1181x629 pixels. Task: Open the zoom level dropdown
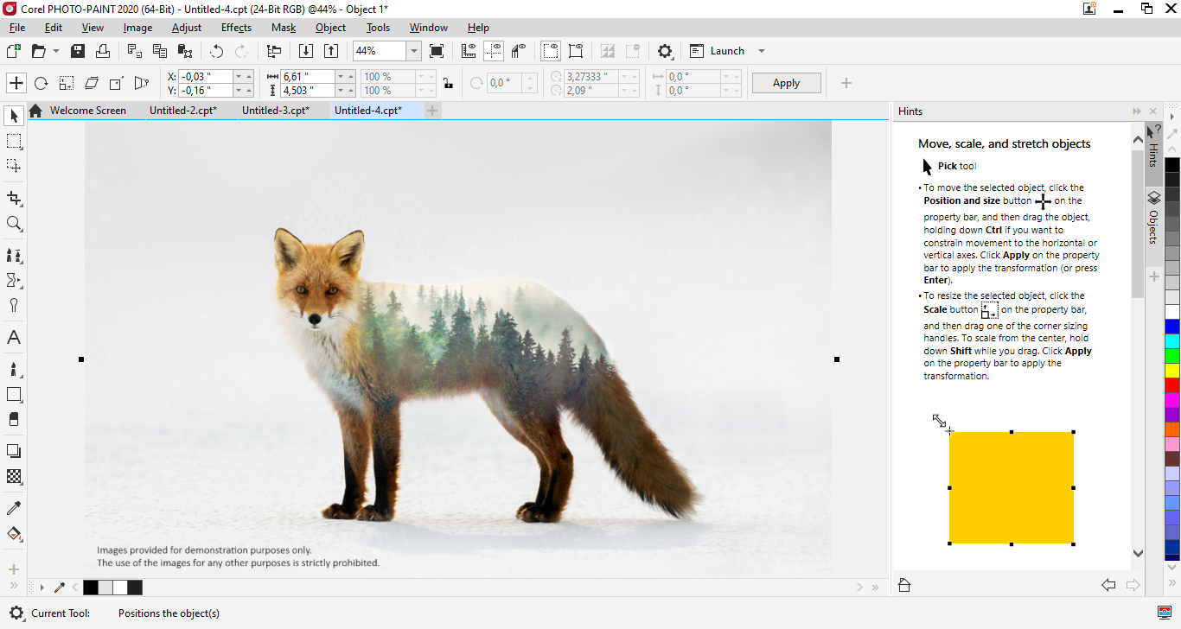coord(414,51)
